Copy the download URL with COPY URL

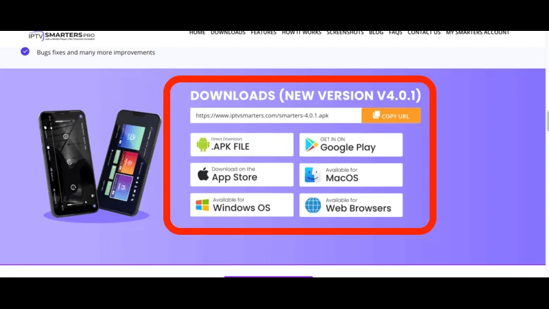click(391, 115)
